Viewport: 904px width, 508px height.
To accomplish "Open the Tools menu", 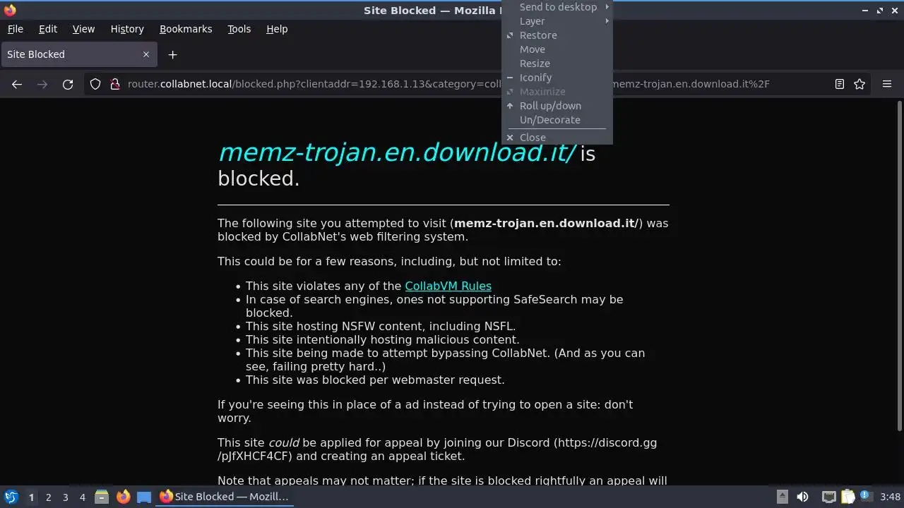I will click(x=239, y=29).
